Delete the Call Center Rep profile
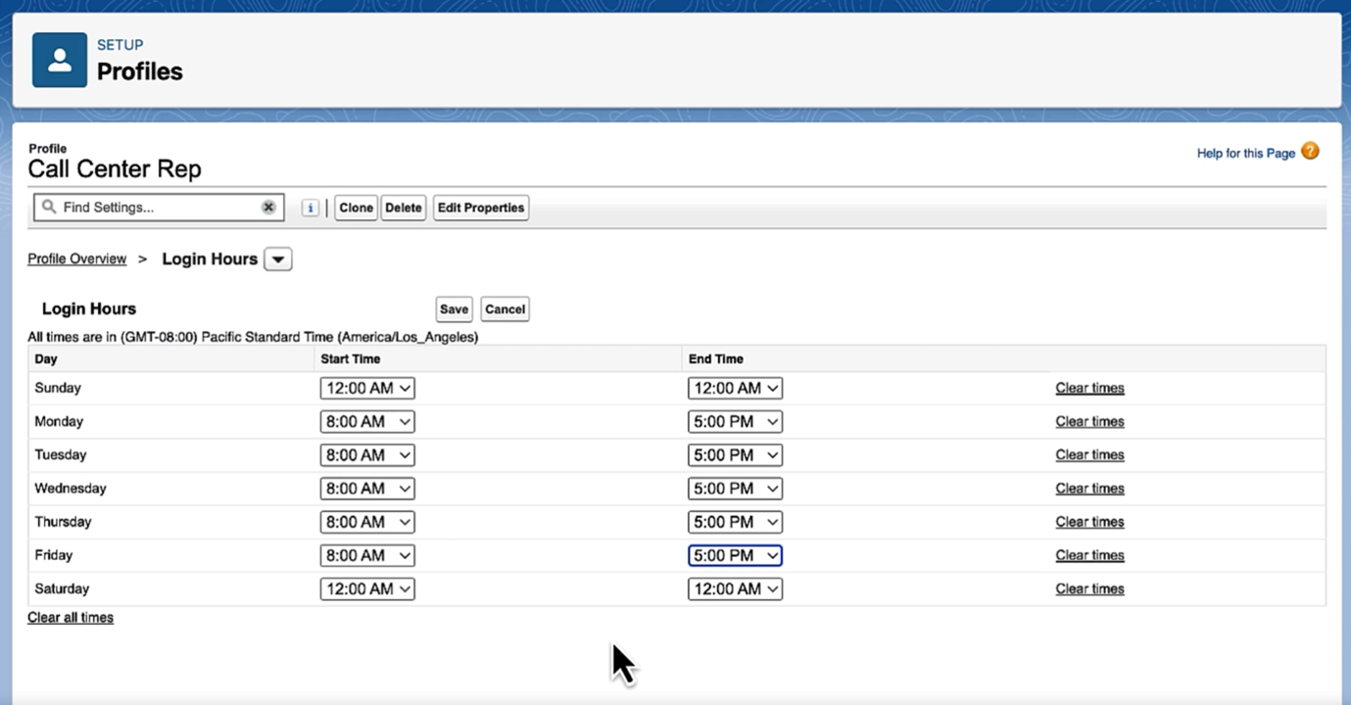 403,208
